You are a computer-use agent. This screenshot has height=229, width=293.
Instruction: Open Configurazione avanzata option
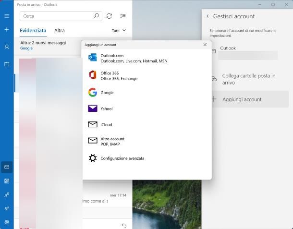(147, 158)
